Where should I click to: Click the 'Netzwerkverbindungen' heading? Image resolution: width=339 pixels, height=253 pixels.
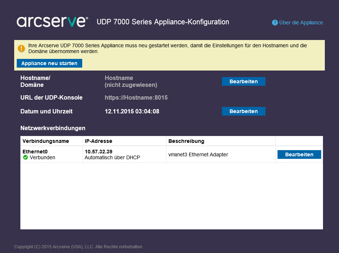(53, 128)
